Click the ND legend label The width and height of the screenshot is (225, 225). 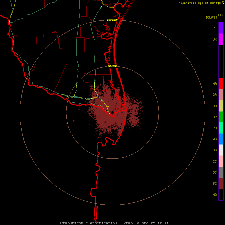click(214, 194)
